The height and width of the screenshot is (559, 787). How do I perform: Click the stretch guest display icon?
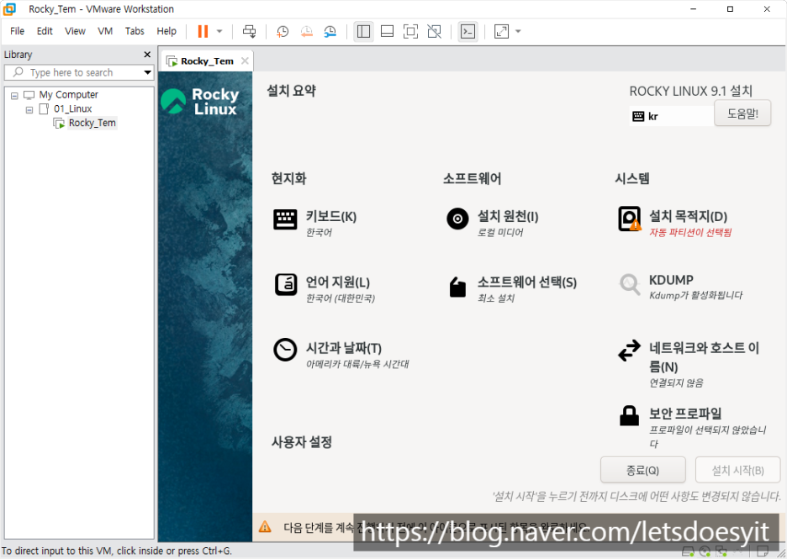pyautogui.click(x=501, y=31)
